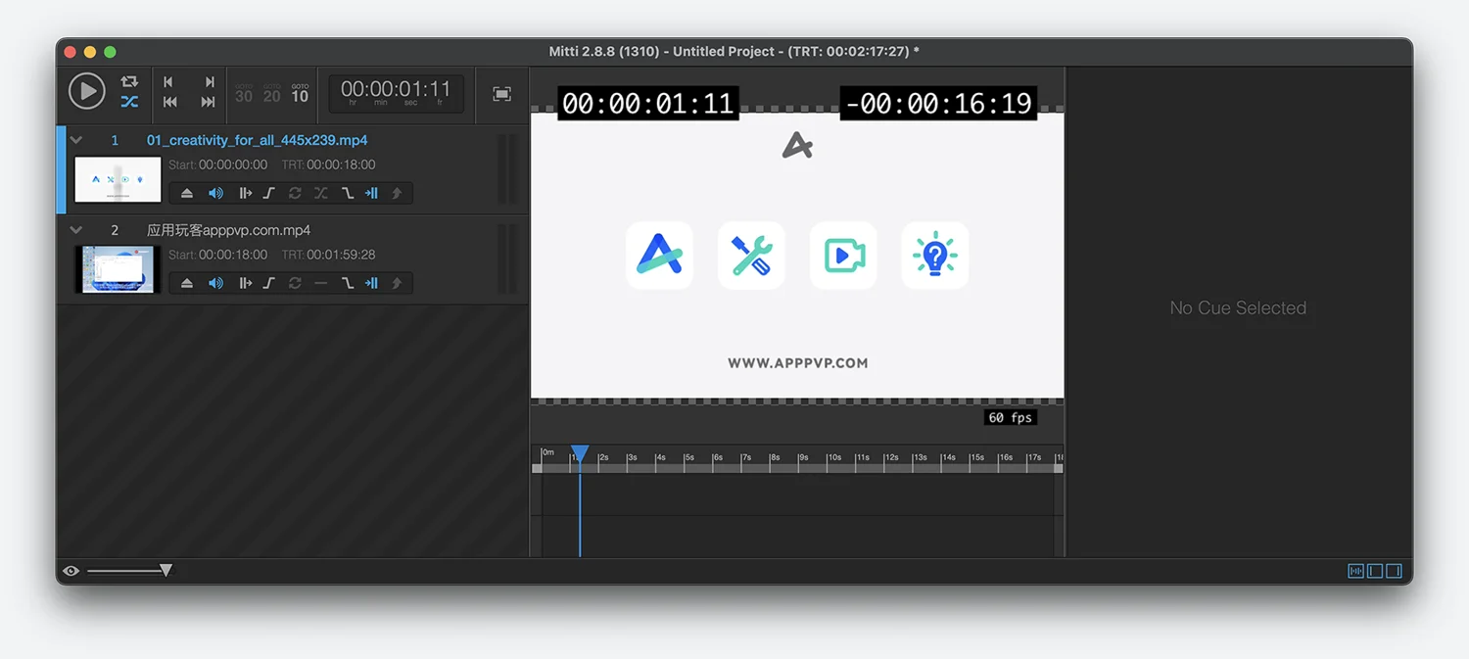Click the timeline in-point handle at 0m

[537, 468]
